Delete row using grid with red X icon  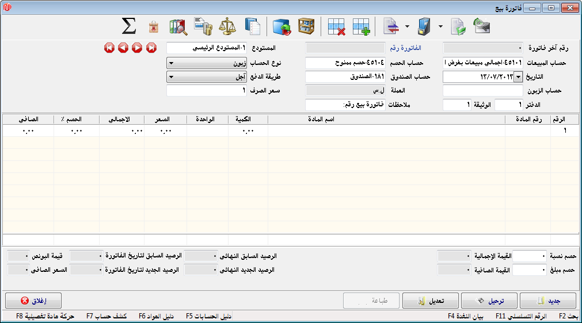click(336, 26)
